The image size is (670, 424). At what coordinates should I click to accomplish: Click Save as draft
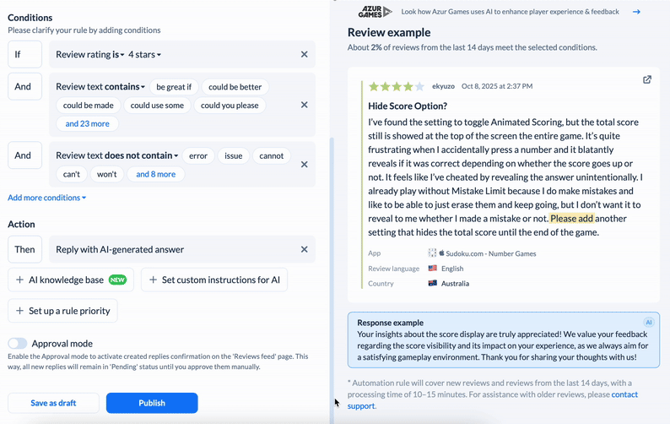53,403
